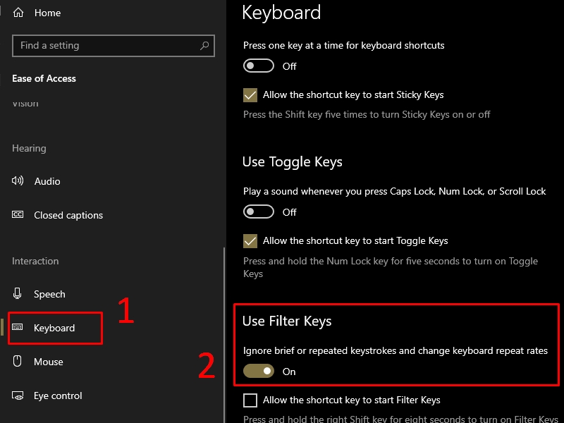564x423 pixels.
Task: Click the search magnifier icon
Action: coord(204,46)
